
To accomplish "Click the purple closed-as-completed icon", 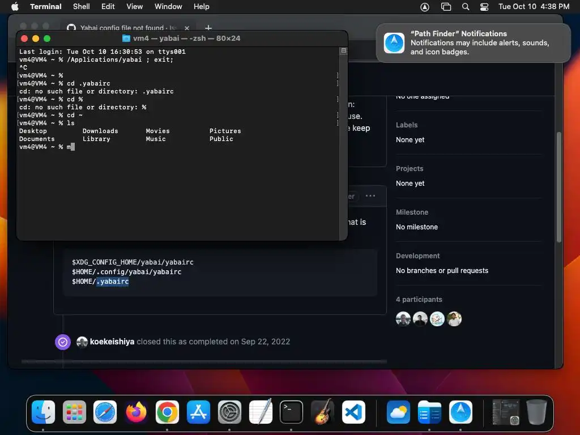I will [x=63, y=342].
